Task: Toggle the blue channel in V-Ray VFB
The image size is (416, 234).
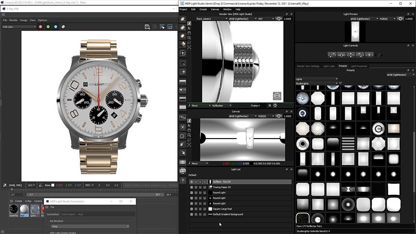Action: pyautogui.click(x=56, y=27)
